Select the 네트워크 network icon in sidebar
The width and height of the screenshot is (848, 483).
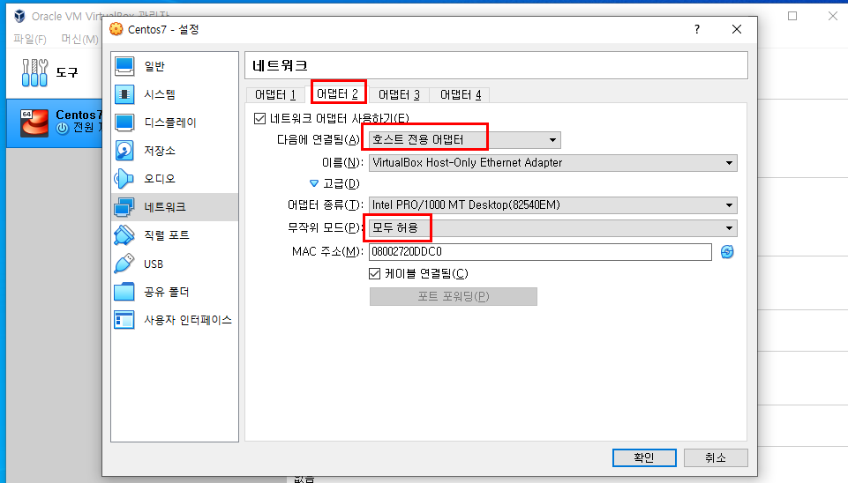click(x=124, y=207)
